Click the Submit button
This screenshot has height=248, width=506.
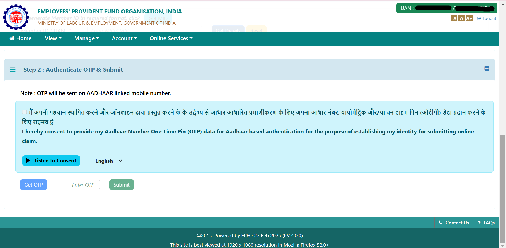point(121,185)
